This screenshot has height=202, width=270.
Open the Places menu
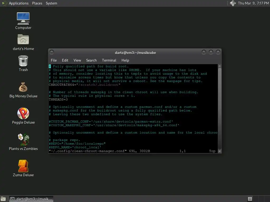tap(37, 3)
